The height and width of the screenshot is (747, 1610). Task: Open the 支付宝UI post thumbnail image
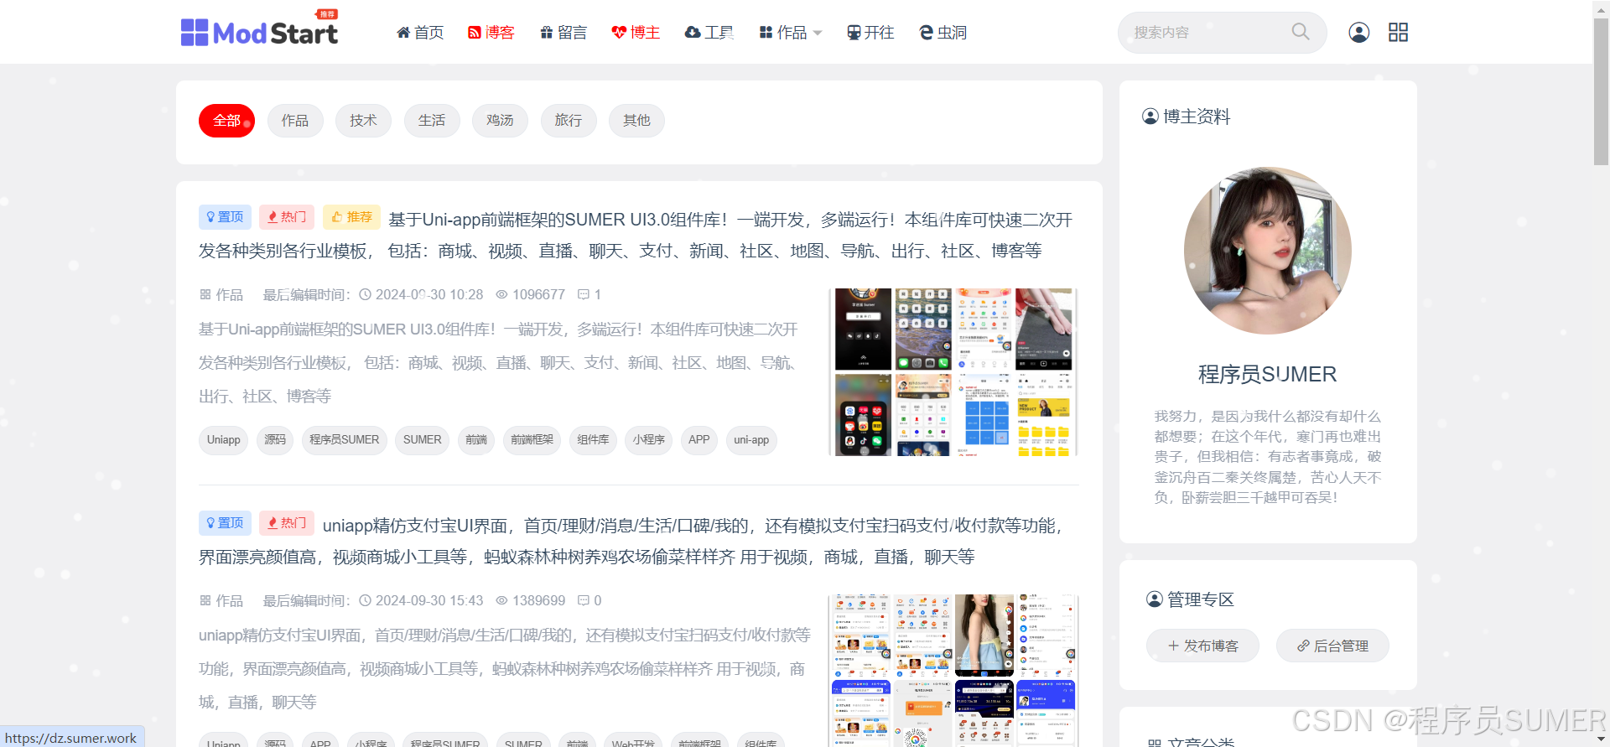[x=953, y=670]
